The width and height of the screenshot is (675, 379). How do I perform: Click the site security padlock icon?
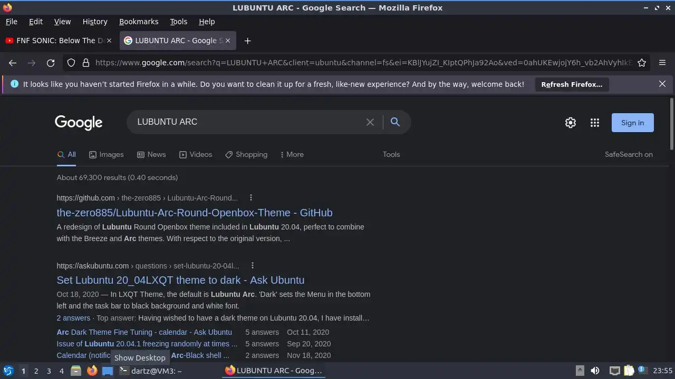click(86, 63)
